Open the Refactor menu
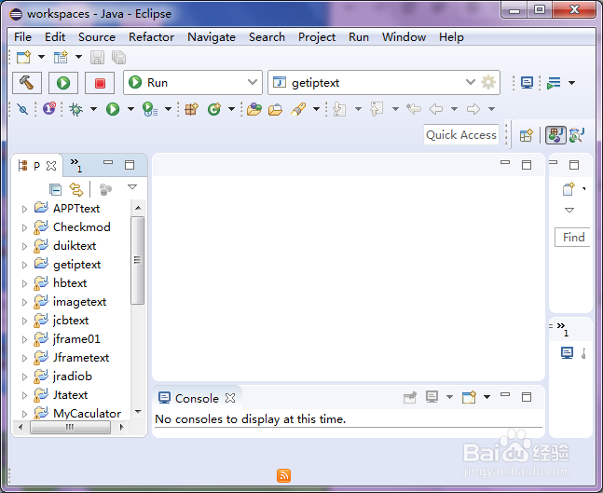603x493 pixels. (151, 37)
